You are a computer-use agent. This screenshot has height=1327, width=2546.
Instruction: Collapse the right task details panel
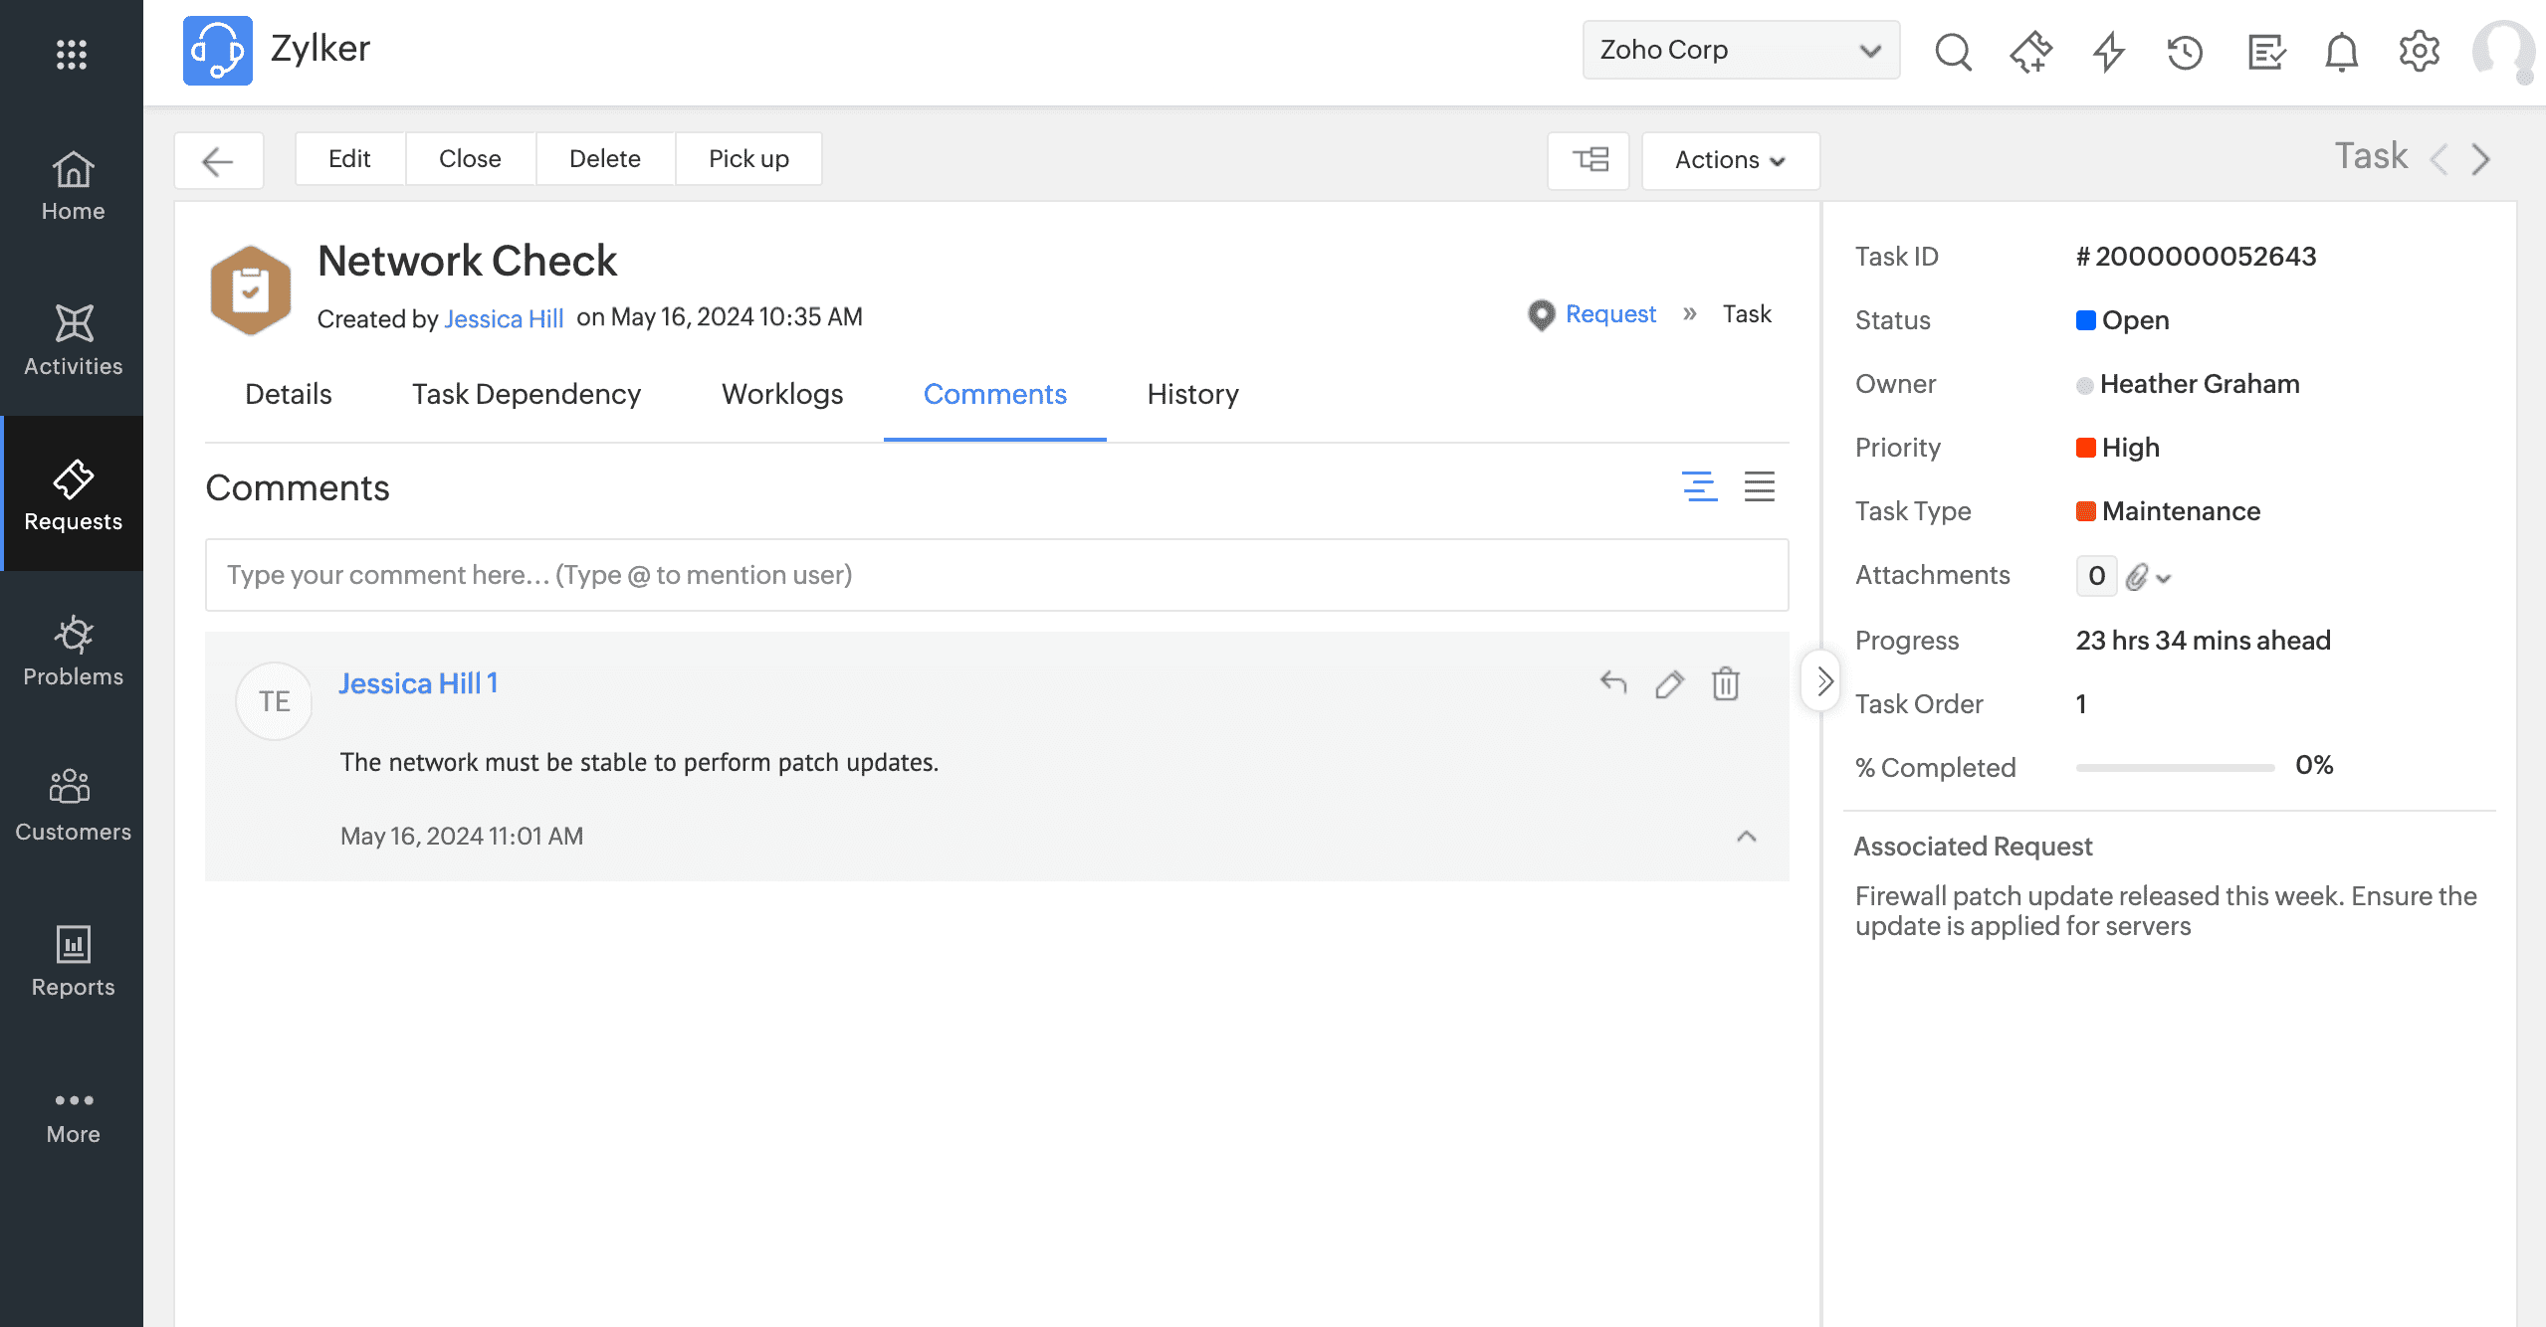[x=1822, y=681]
